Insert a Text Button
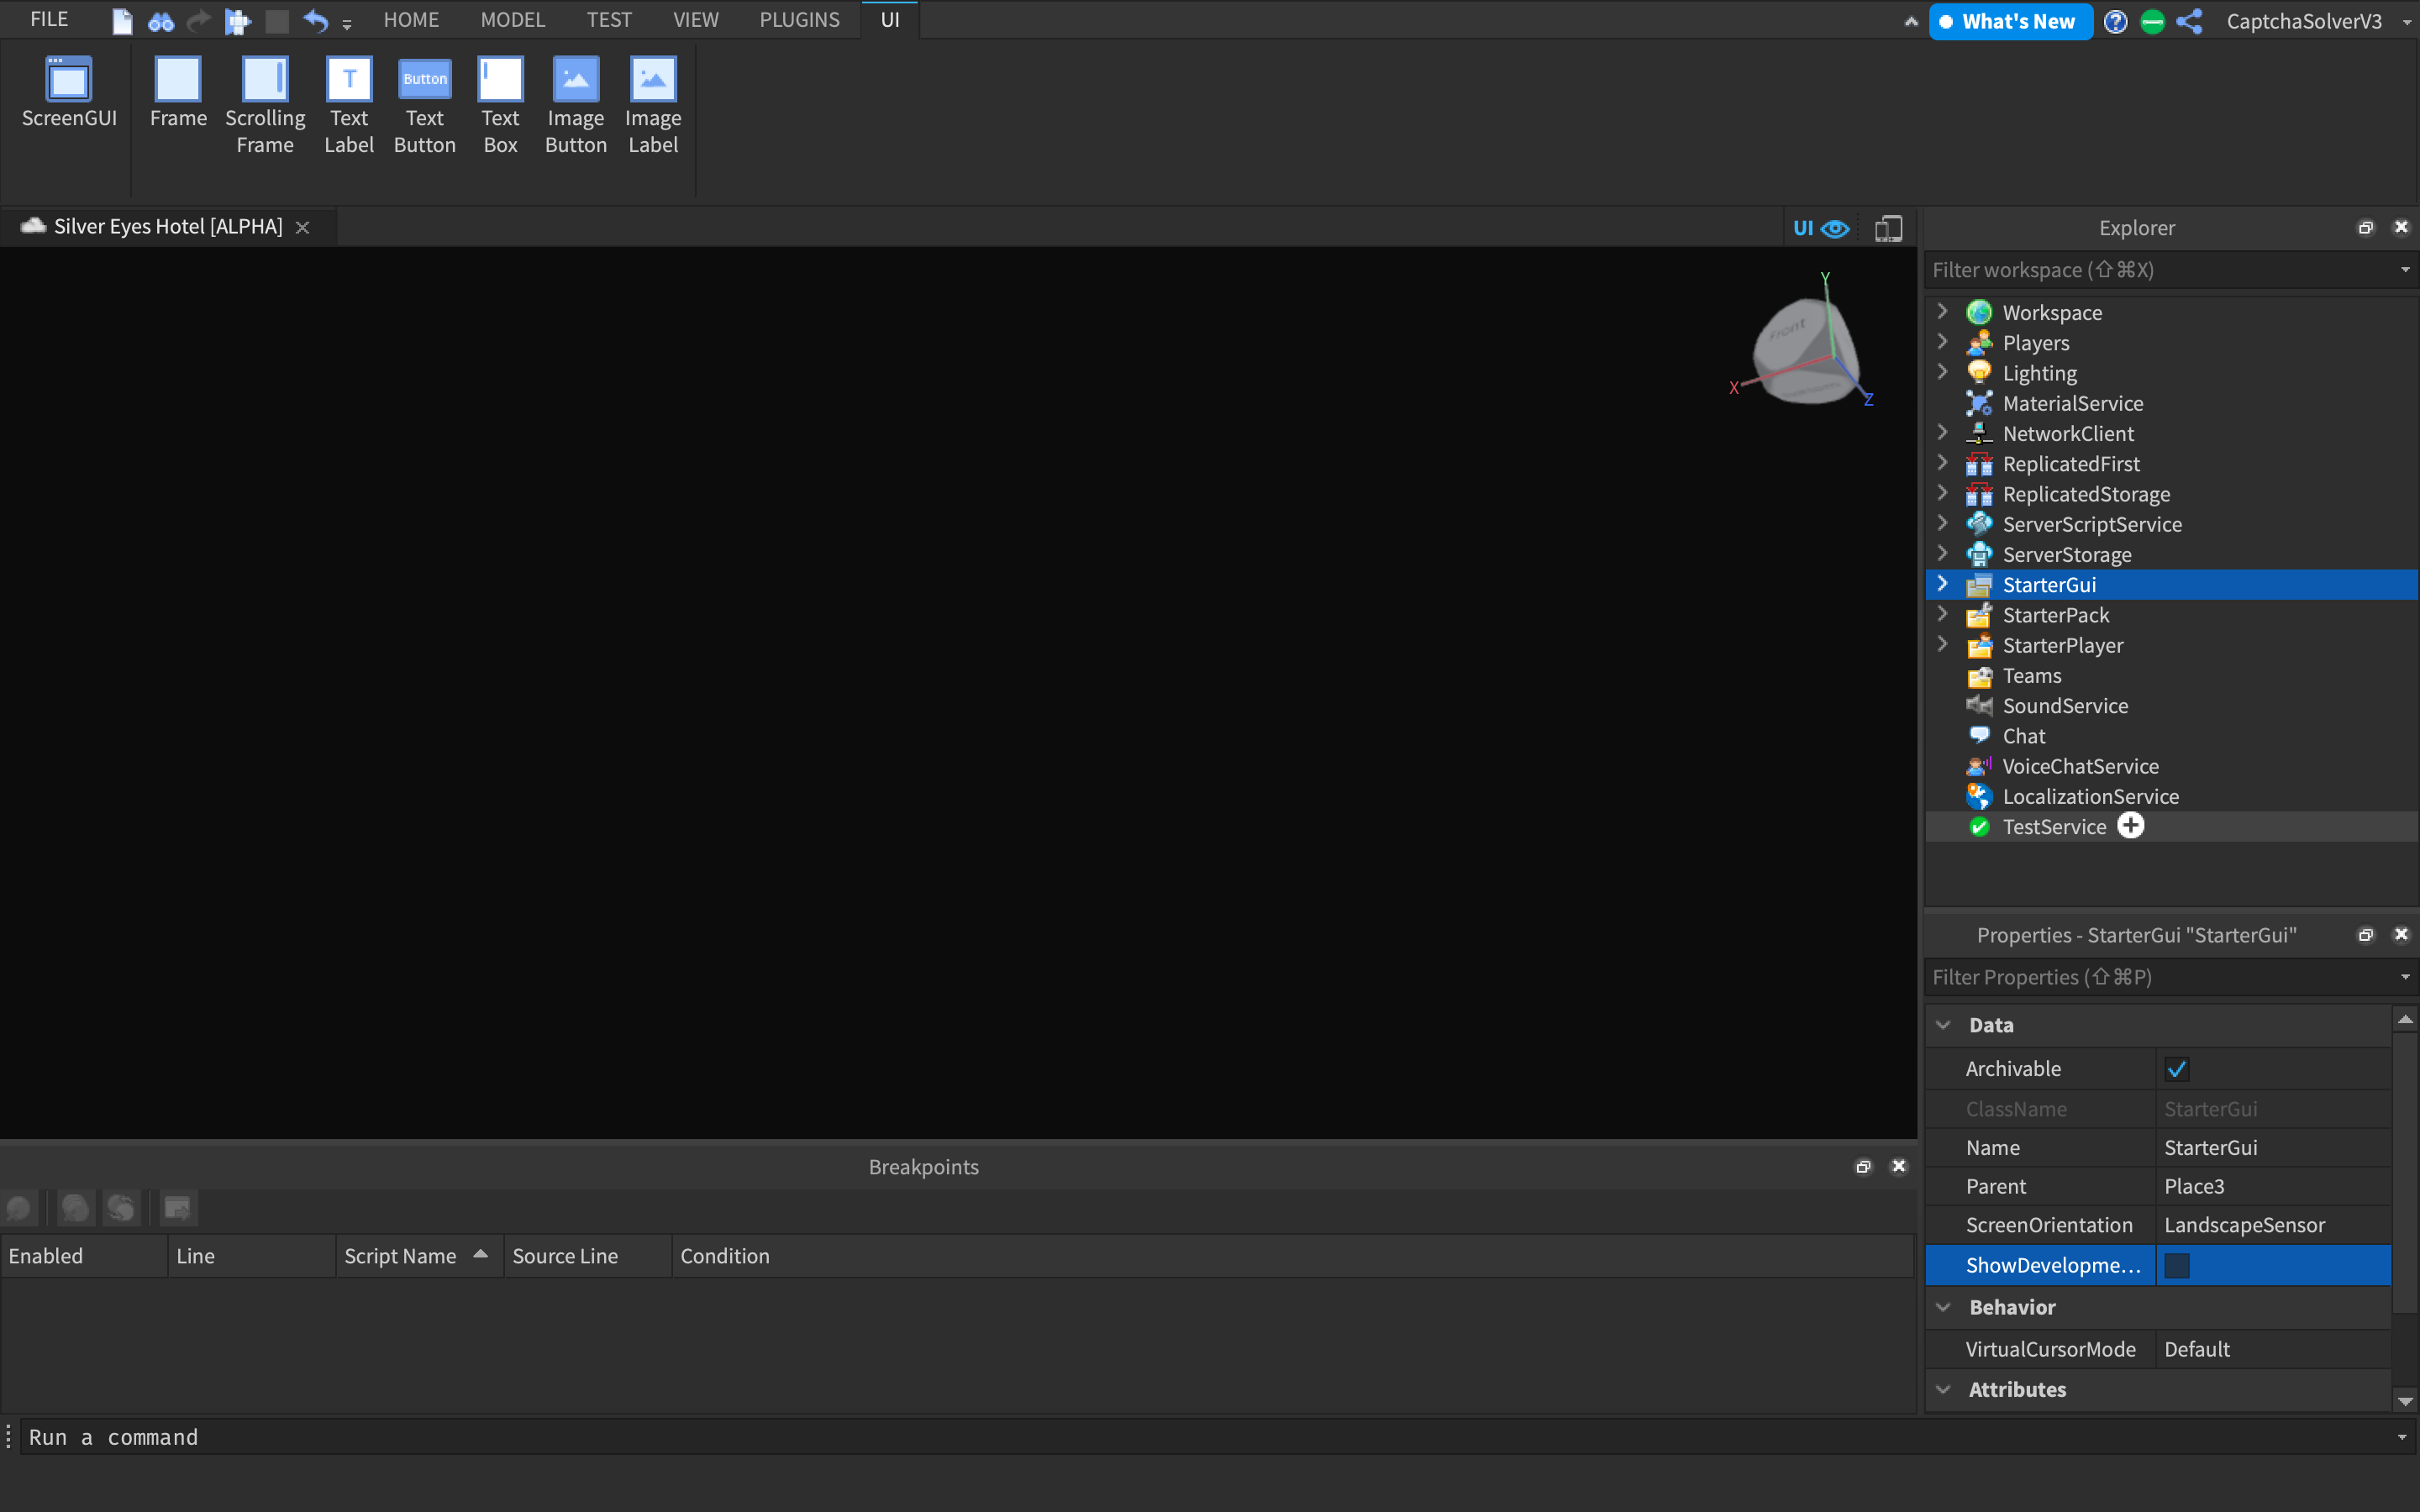 (x=425, y=105)
